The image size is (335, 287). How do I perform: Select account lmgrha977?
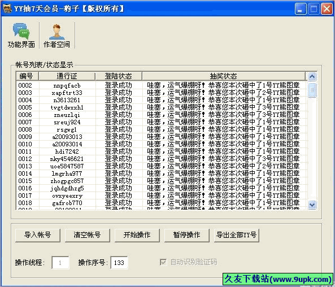click(67, 173)
